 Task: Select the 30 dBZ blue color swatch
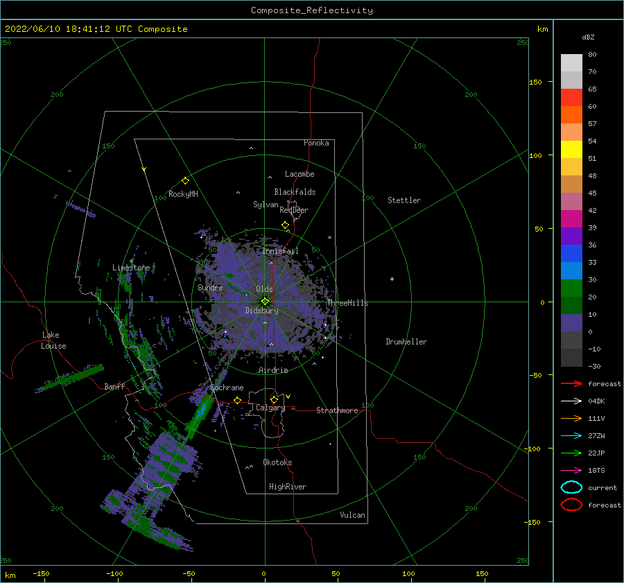click(x=571, y=270)
